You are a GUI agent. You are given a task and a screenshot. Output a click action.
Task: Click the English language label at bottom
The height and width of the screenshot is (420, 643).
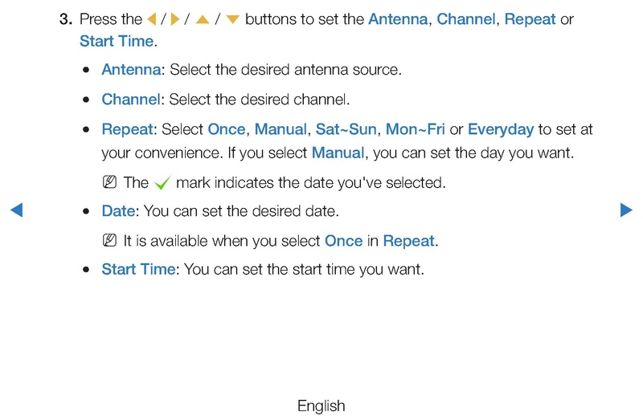[321, 406]
